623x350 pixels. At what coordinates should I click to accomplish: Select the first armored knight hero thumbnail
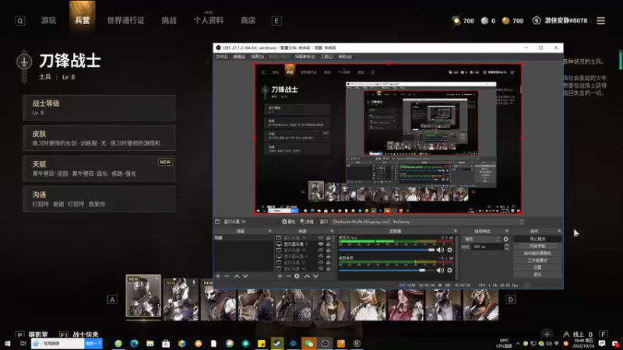(x=143, y=296)
